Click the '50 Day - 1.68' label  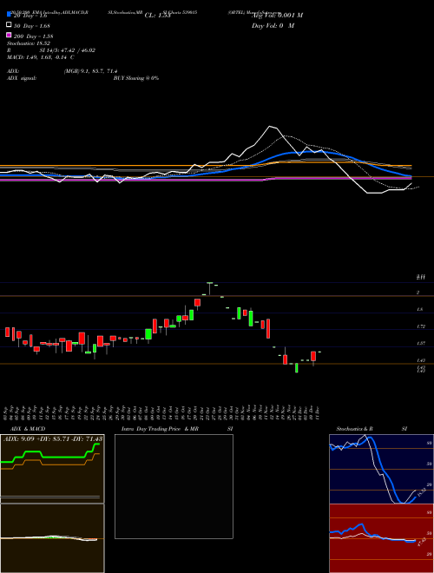coord(32,26)
